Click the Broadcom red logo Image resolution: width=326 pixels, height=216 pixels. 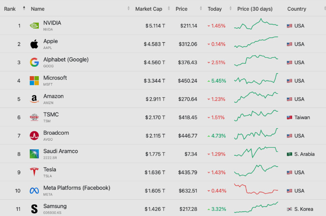pyautogui.click(x=34, y=136)
